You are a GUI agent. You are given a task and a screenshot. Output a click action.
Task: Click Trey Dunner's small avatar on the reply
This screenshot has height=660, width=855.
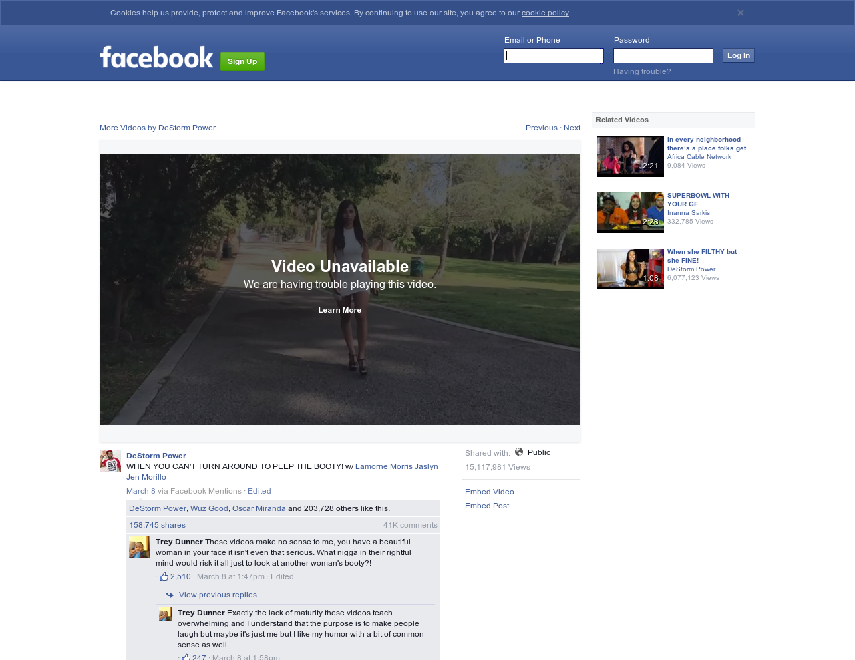click(x=166, y=614)
